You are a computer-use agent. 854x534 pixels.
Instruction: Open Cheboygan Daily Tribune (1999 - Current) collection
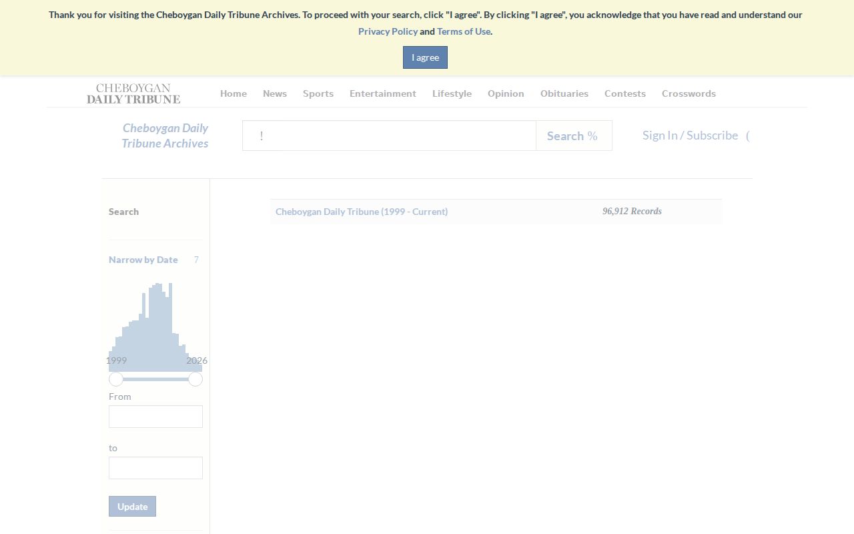click(362, 212)
